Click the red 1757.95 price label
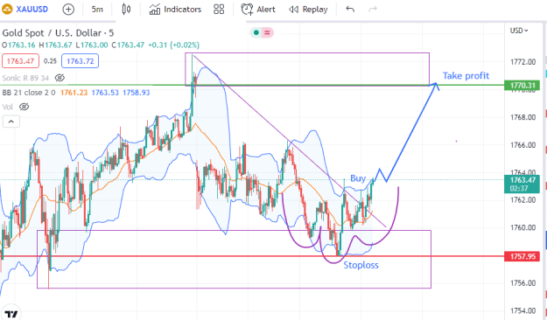This screenshot has width=547, height=320. click(522, 256)
